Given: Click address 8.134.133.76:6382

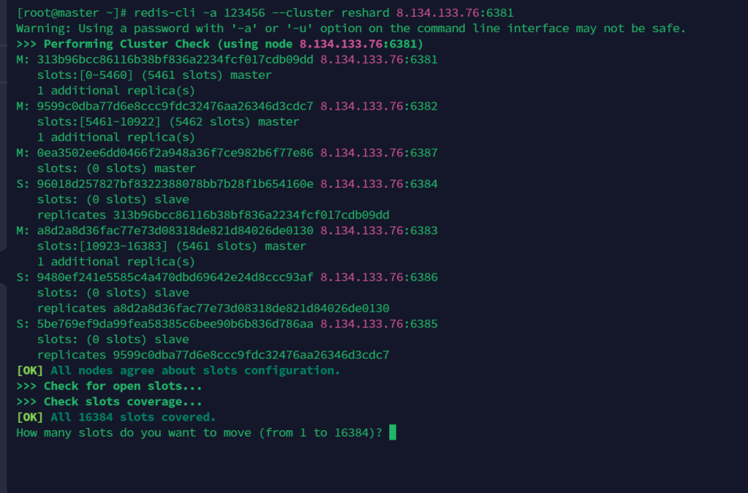Looking at the screenshot, I should point(378,106).
